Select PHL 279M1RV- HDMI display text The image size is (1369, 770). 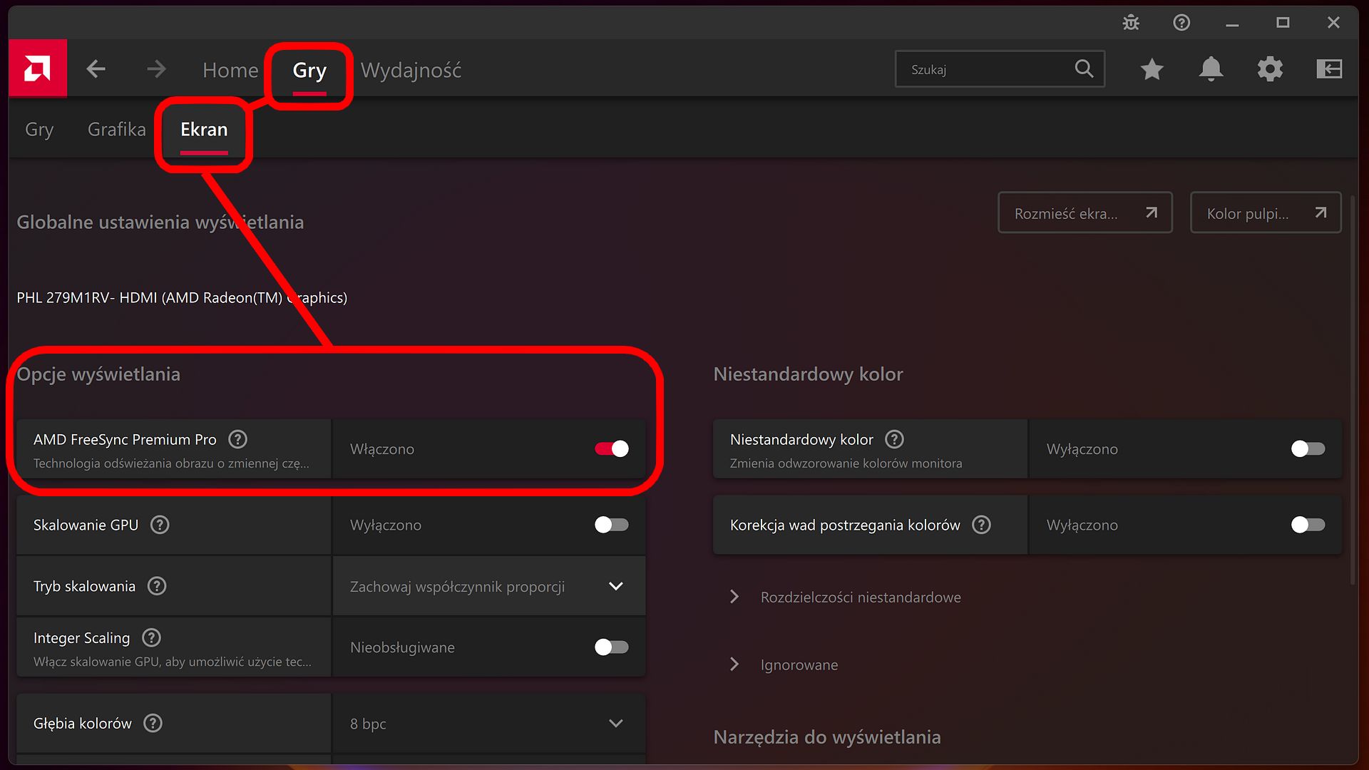click(182, 297)
